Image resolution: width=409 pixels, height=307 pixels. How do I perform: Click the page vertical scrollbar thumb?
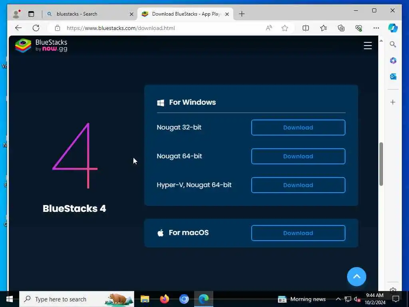381,164
